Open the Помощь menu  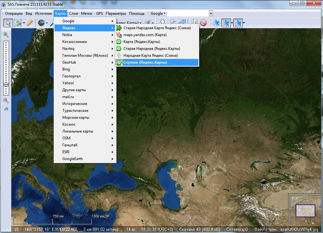(137, 13)
